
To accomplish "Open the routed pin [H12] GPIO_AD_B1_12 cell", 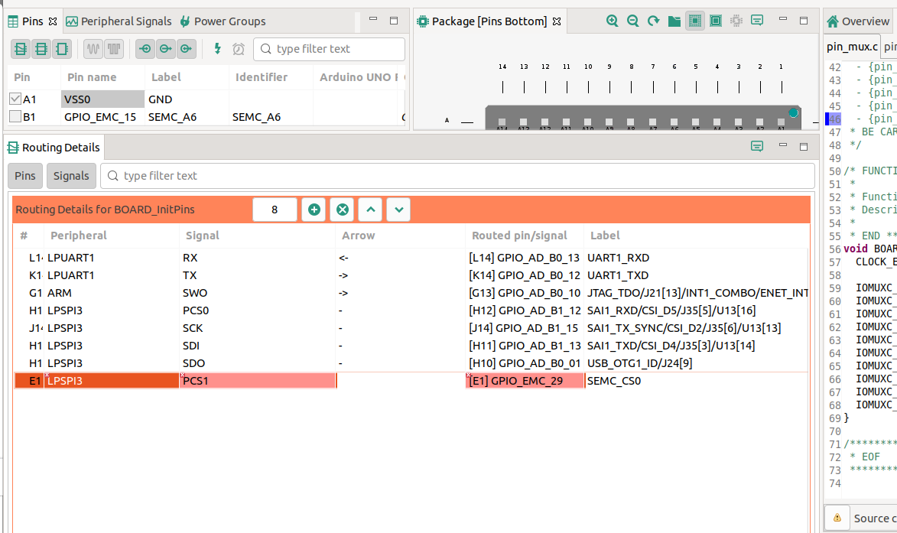I will [x=525, y=310].
